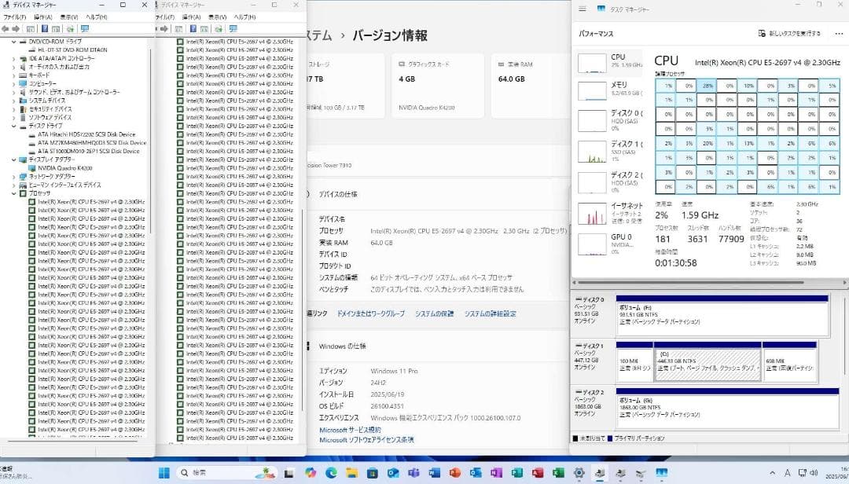Open the 操作(A) menu in Device Manager
849x484 pixels.
tap(43, 14)
